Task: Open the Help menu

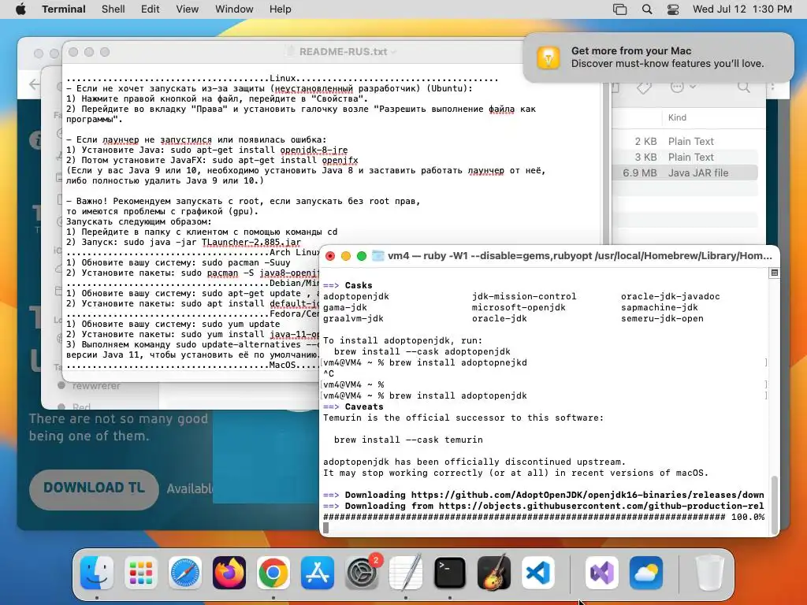Action: point(280,9)
